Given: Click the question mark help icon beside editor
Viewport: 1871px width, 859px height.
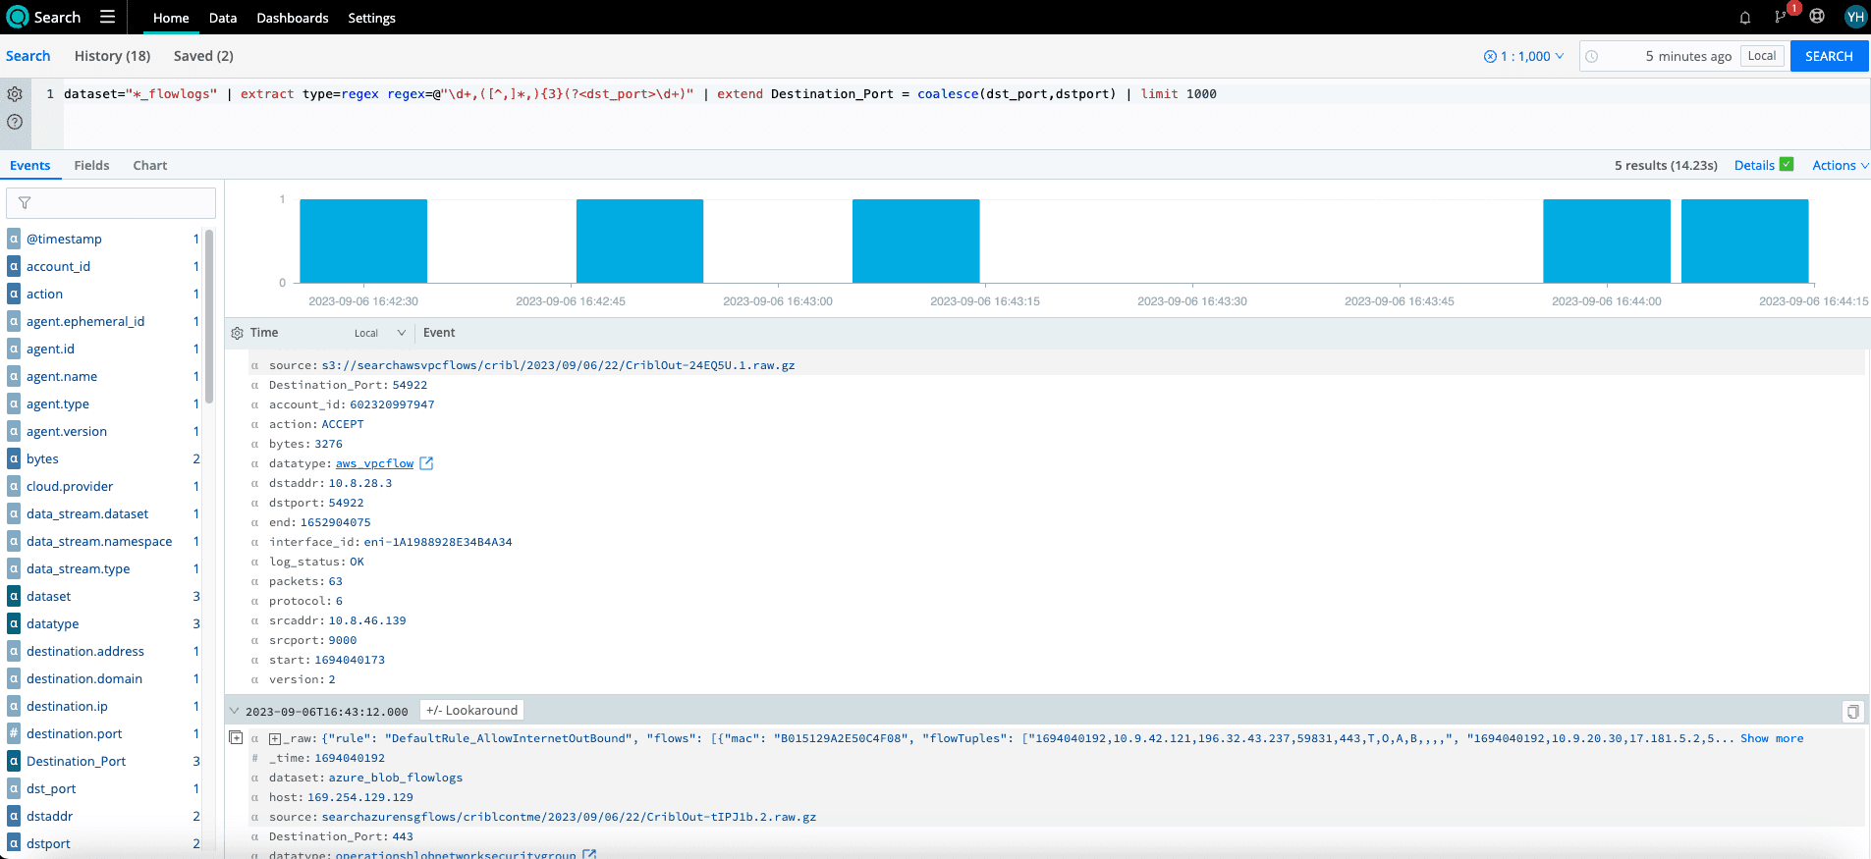Looking at the screenshot, I should [x=15, y=122].
